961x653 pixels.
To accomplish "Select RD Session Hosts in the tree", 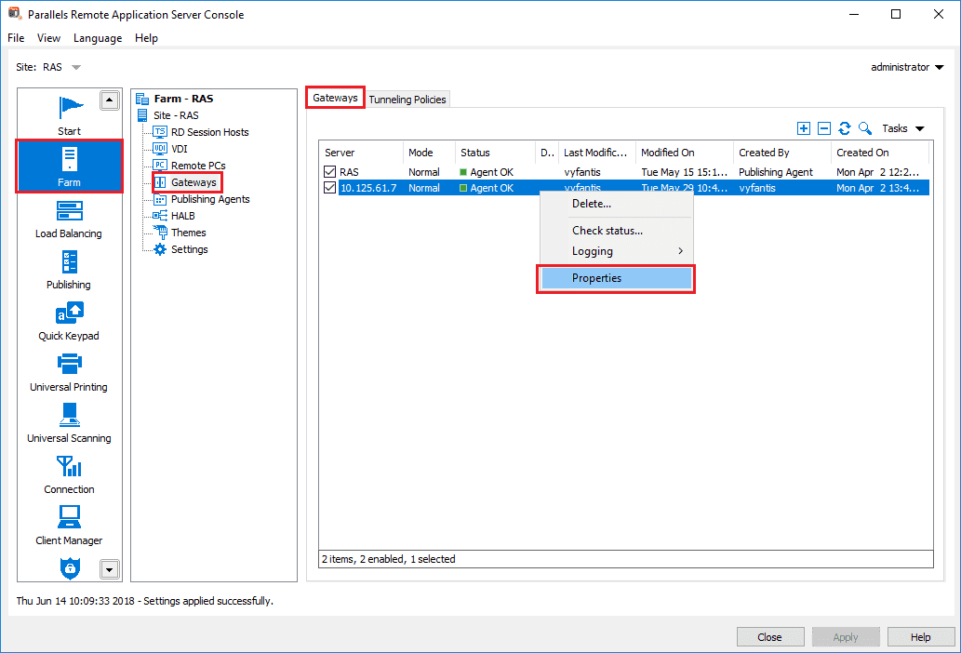I will [209, 132].
